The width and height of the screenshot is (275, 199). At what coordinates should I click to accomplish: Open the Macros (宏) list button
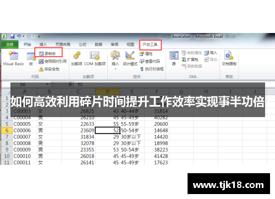31,59
